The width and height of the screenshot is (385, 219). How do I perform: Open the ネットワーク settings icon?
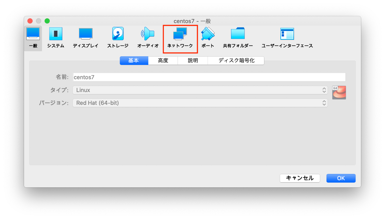(180, 38)
